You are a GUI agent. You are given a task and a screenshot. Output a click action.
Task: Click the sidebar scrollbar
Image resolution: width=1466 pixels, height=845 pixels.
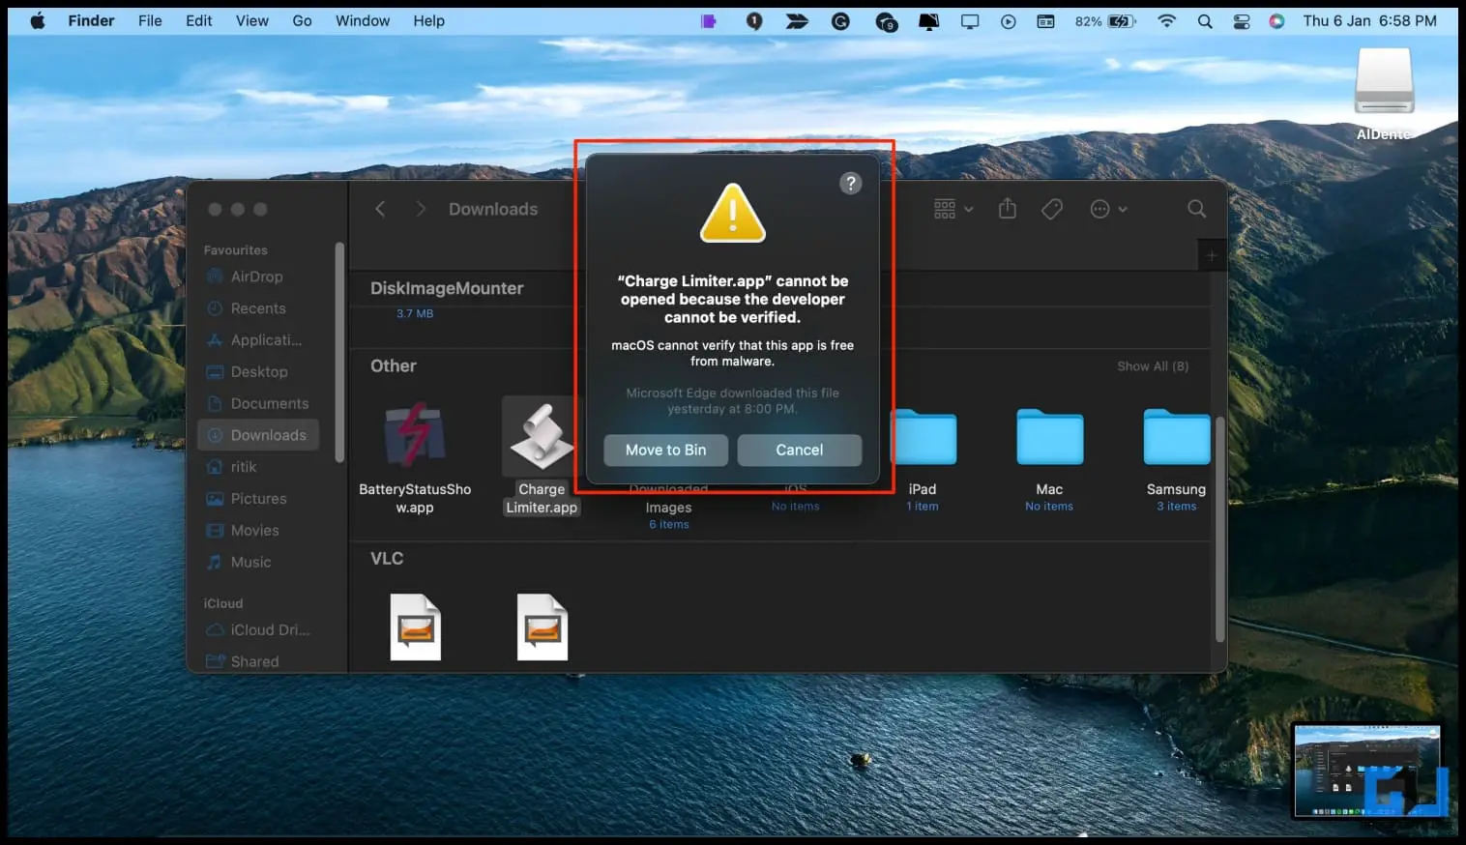click(339, 352)
